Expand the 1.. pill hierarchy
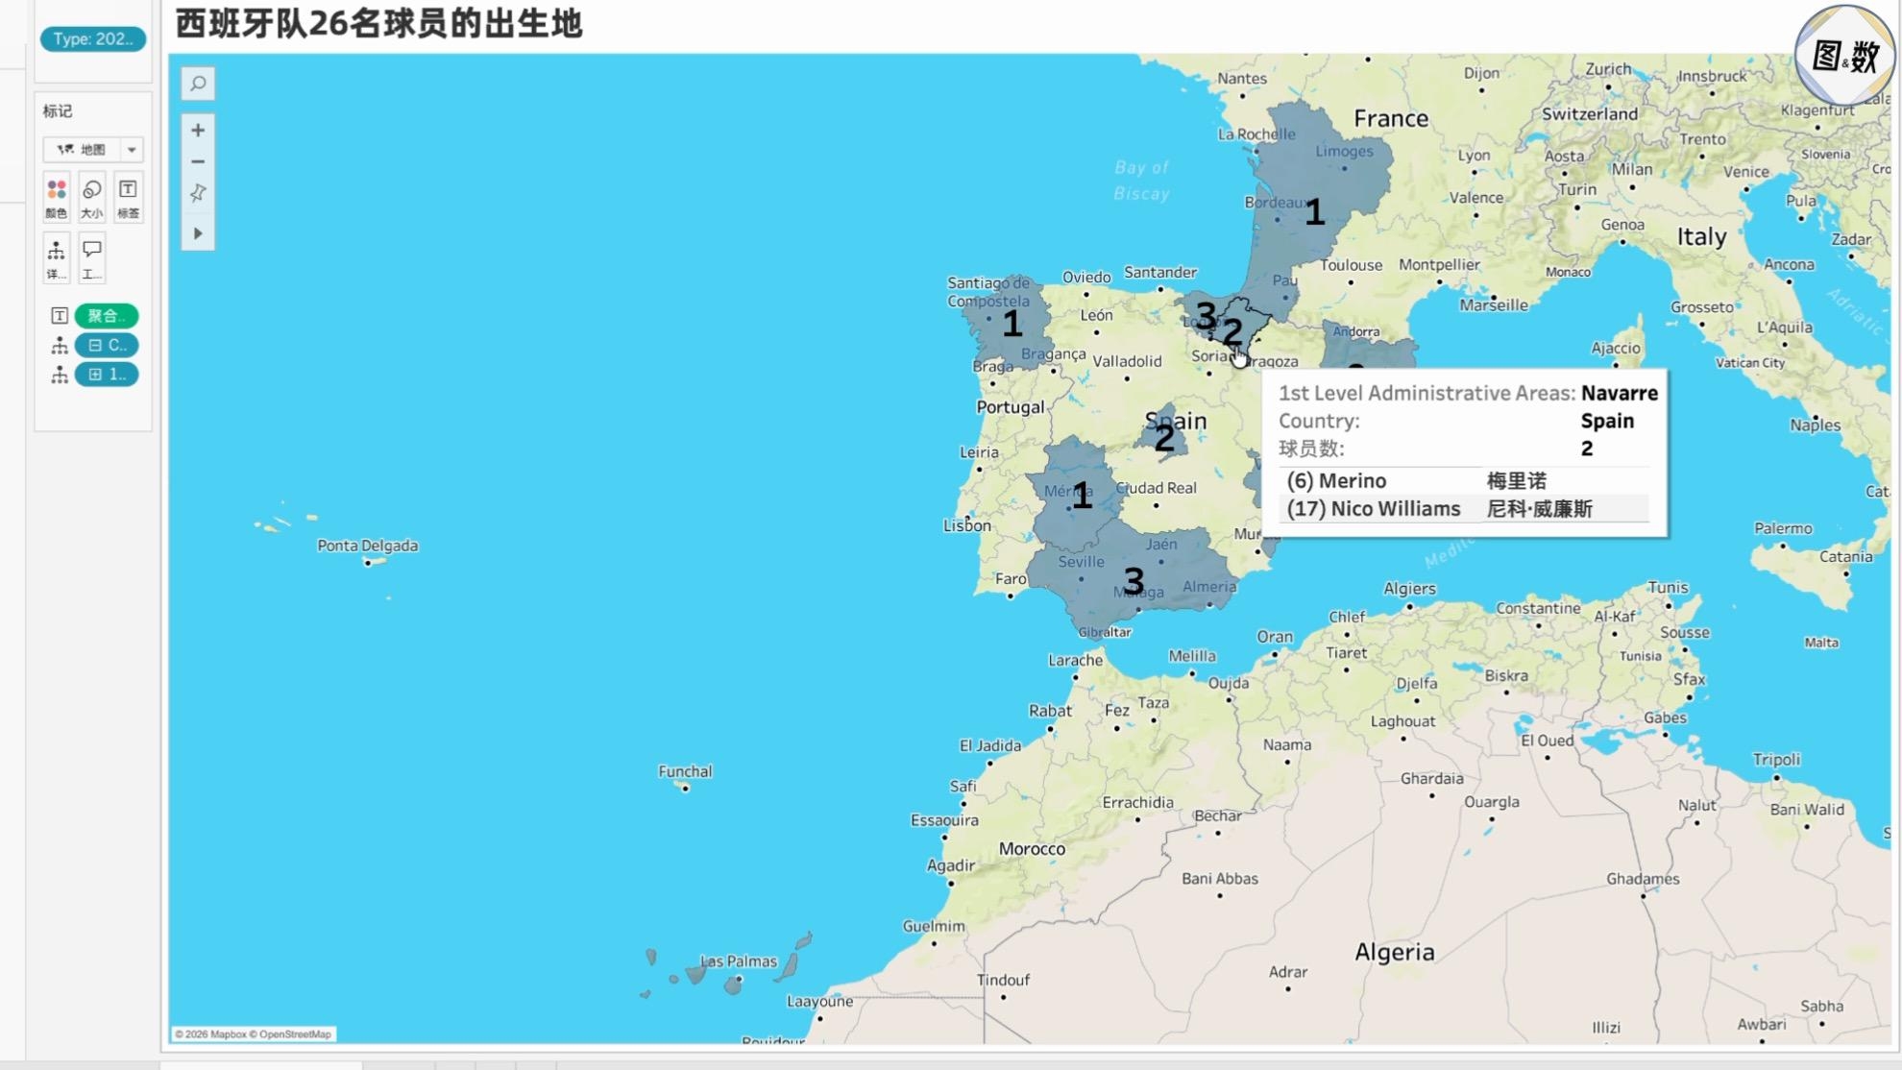1902x1070 pixels. 95,375
